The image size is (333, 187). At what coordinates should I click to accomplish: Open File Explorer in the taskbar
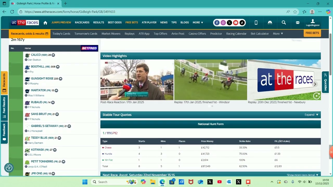(x=153, y=182)
